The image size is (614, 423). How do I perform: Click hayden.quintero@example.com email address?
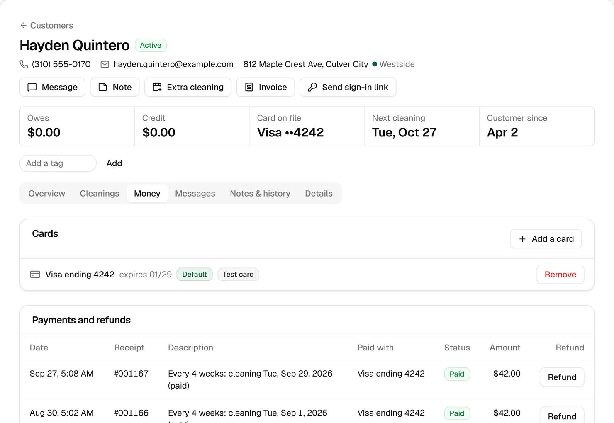[173, 64]
